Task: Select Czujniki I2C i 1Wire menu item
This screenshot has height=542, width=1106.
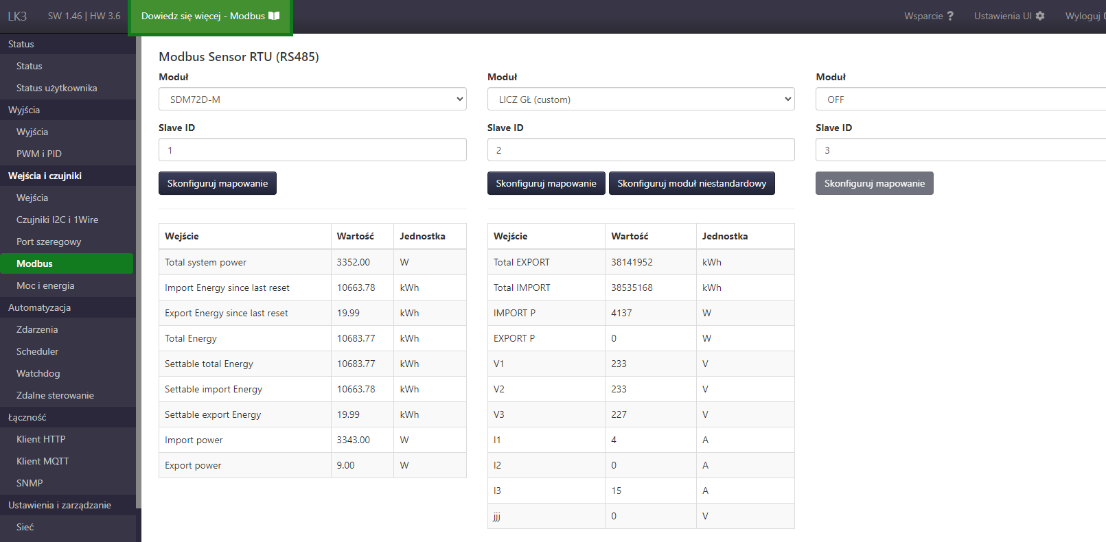Action: coord(57,220)
